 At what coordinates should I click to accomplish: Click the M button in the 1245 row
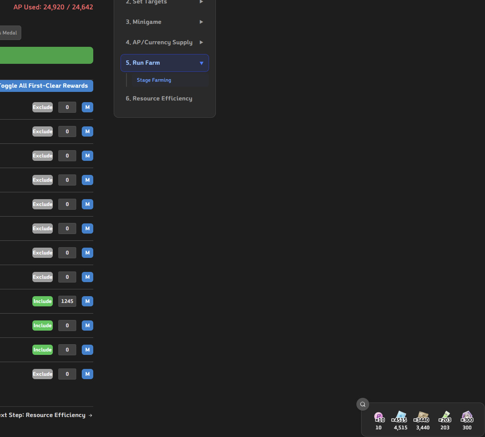(87, 301)
